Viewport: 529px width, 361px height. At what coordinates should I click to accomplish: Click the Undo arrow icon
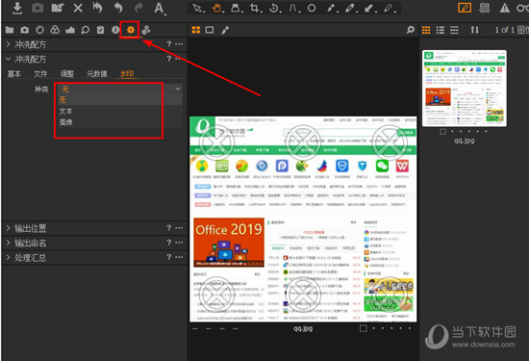[118, 8]
